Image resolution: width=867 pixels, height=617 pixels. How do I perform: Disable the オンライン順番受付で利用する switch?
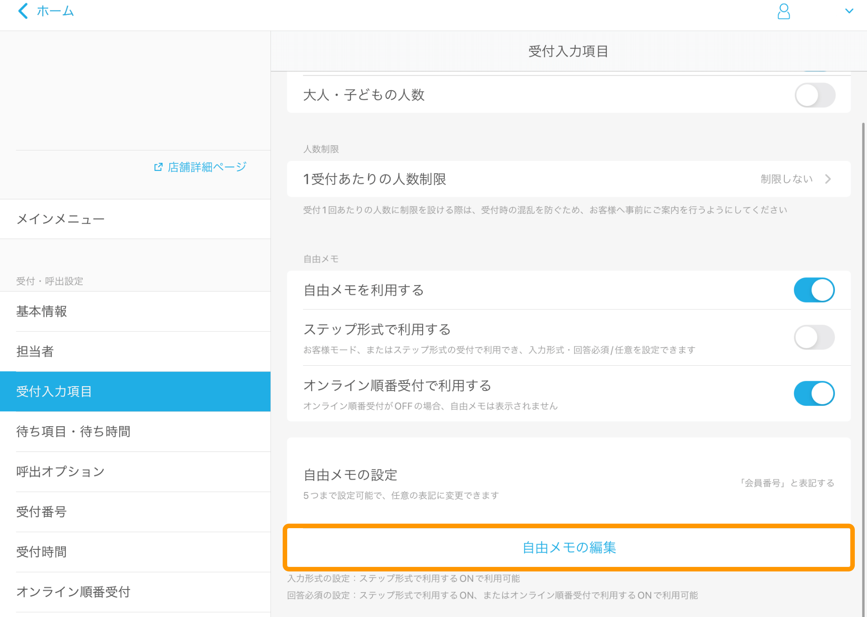[x=814, y=393]
